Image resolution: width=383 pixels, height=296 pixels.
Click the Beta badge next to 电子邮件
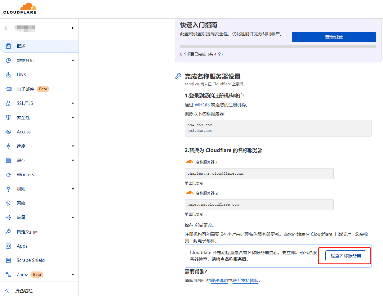[43, 89]
